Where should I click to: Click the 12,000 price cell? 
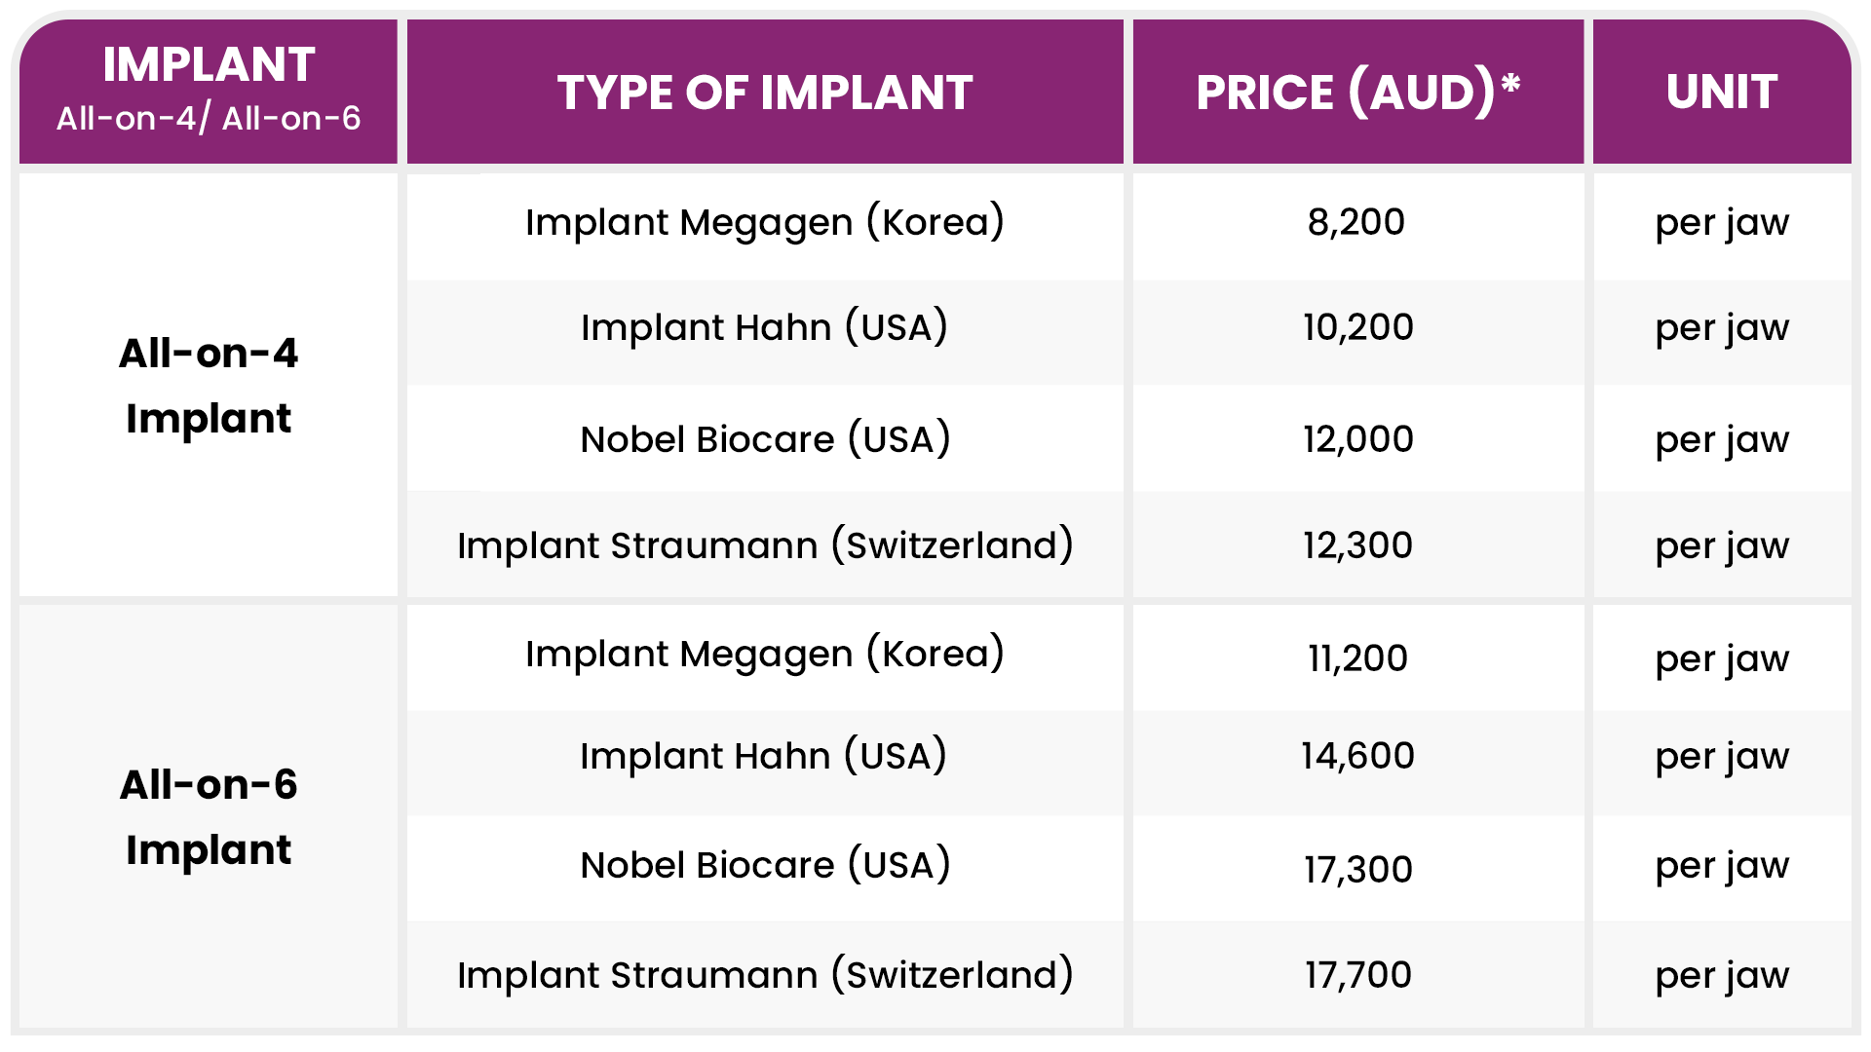coord(1357,439)
